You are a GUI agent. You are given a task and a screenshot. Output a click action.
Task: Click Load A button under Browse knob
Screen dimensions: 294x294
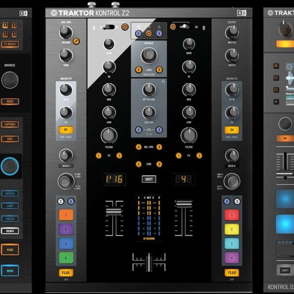(x=139, y=69)
